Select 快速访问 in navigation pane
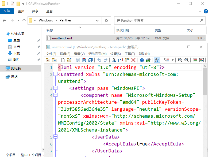 coord(17,34)
